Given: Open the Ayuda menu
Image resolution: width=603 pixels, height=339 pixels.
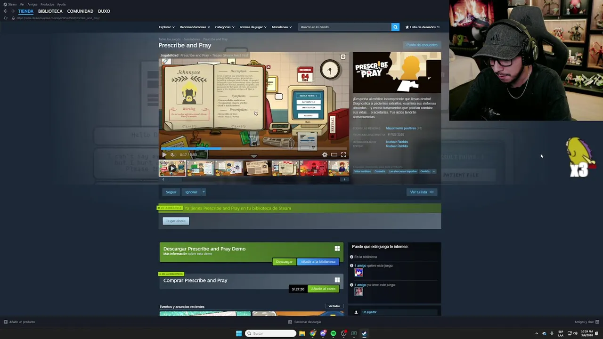Looking at the screenshot, I should (61, 4).
